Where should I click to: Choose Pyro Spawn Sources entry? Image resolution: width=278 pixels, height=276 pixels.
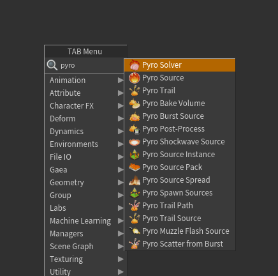[x=180, y=193]
